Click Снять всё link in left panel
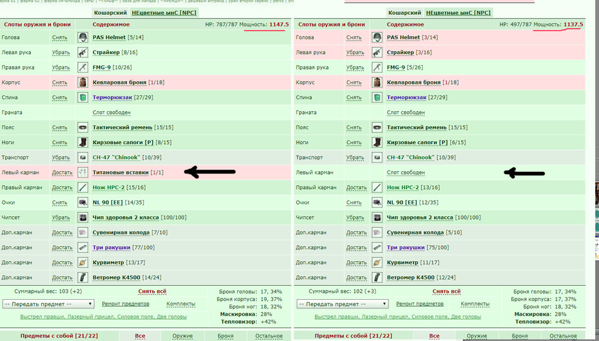This screenshot has width=599, height=341. point(152,291)
